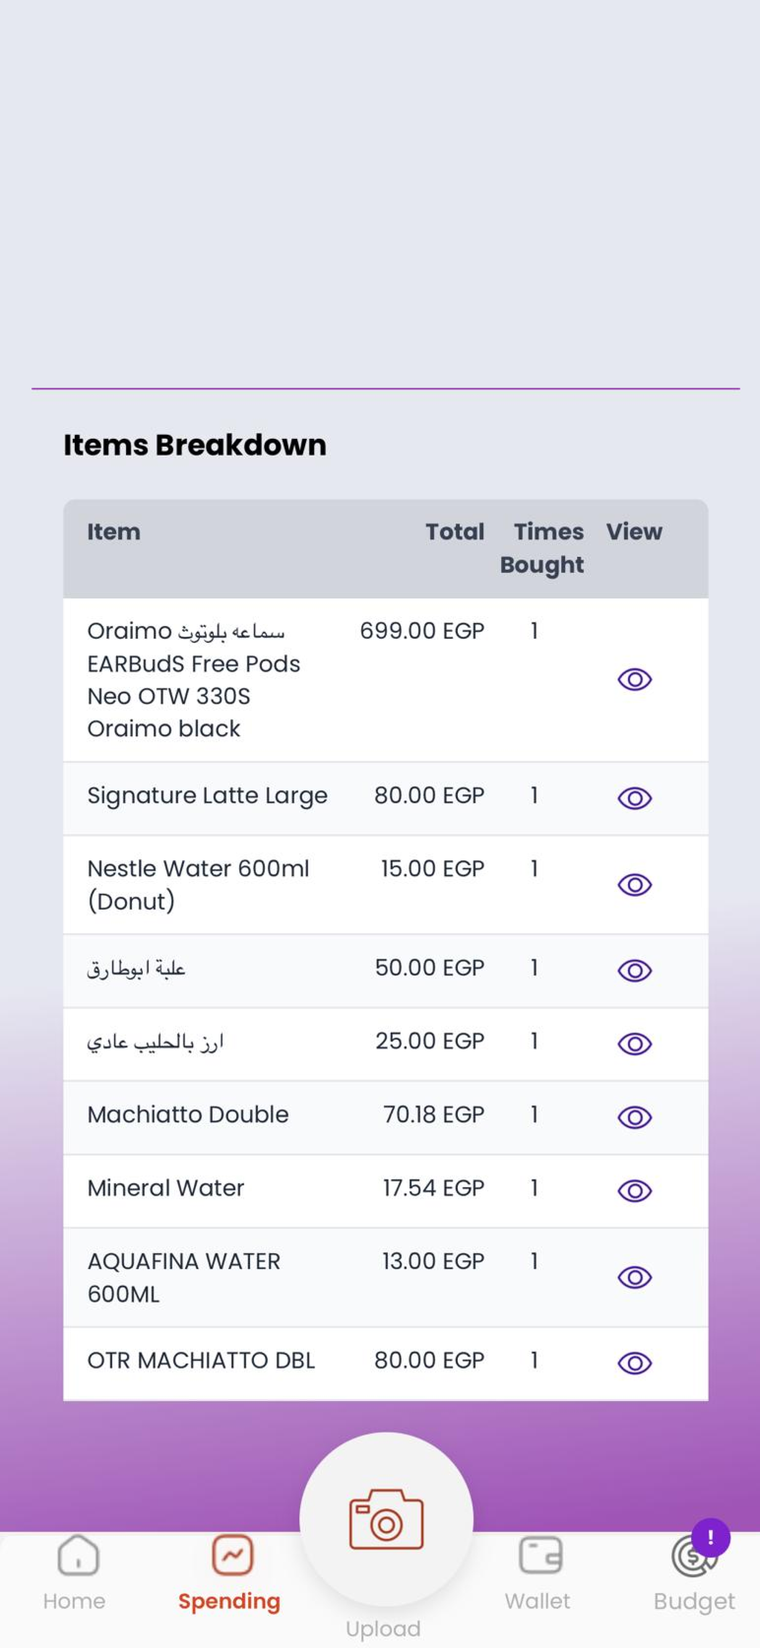Select the Signature Latte Large row name
Viewport: 760px width, 1648px height.
(x=207, y=795)
